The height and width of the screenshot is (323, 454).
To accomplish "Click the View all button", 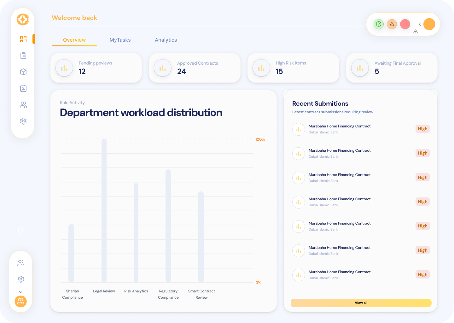I will tap(361, 303).
